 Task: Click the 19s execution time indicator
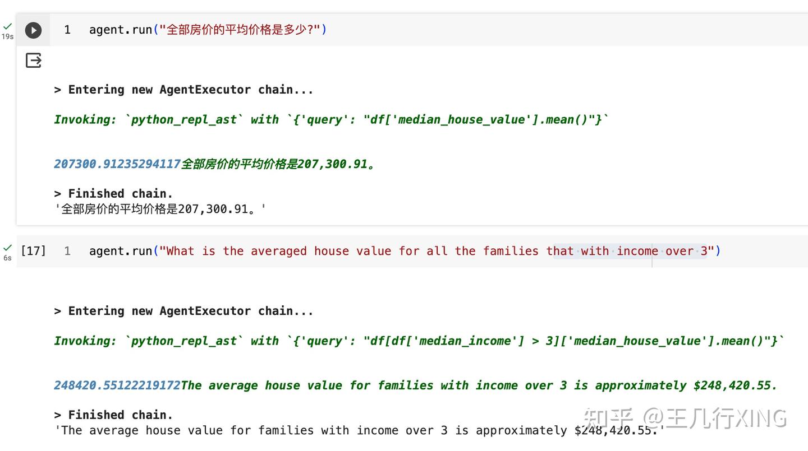coord(7,36)
